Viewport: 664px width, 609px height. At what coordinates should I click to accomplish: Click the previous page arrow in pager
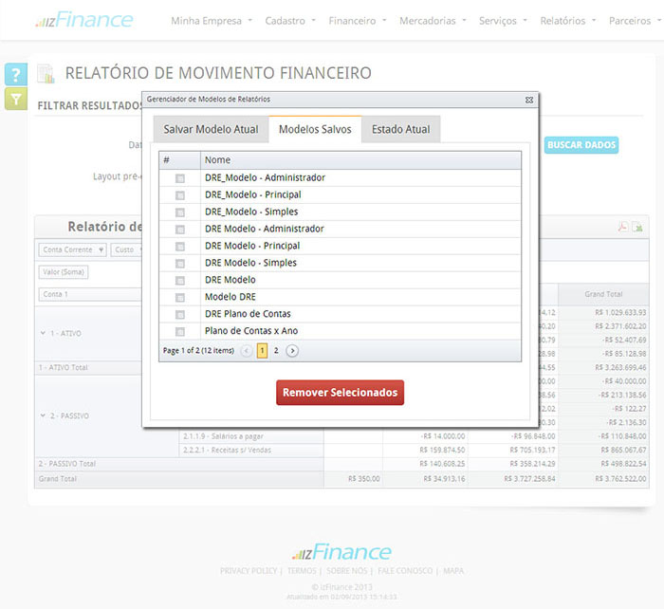246,351
